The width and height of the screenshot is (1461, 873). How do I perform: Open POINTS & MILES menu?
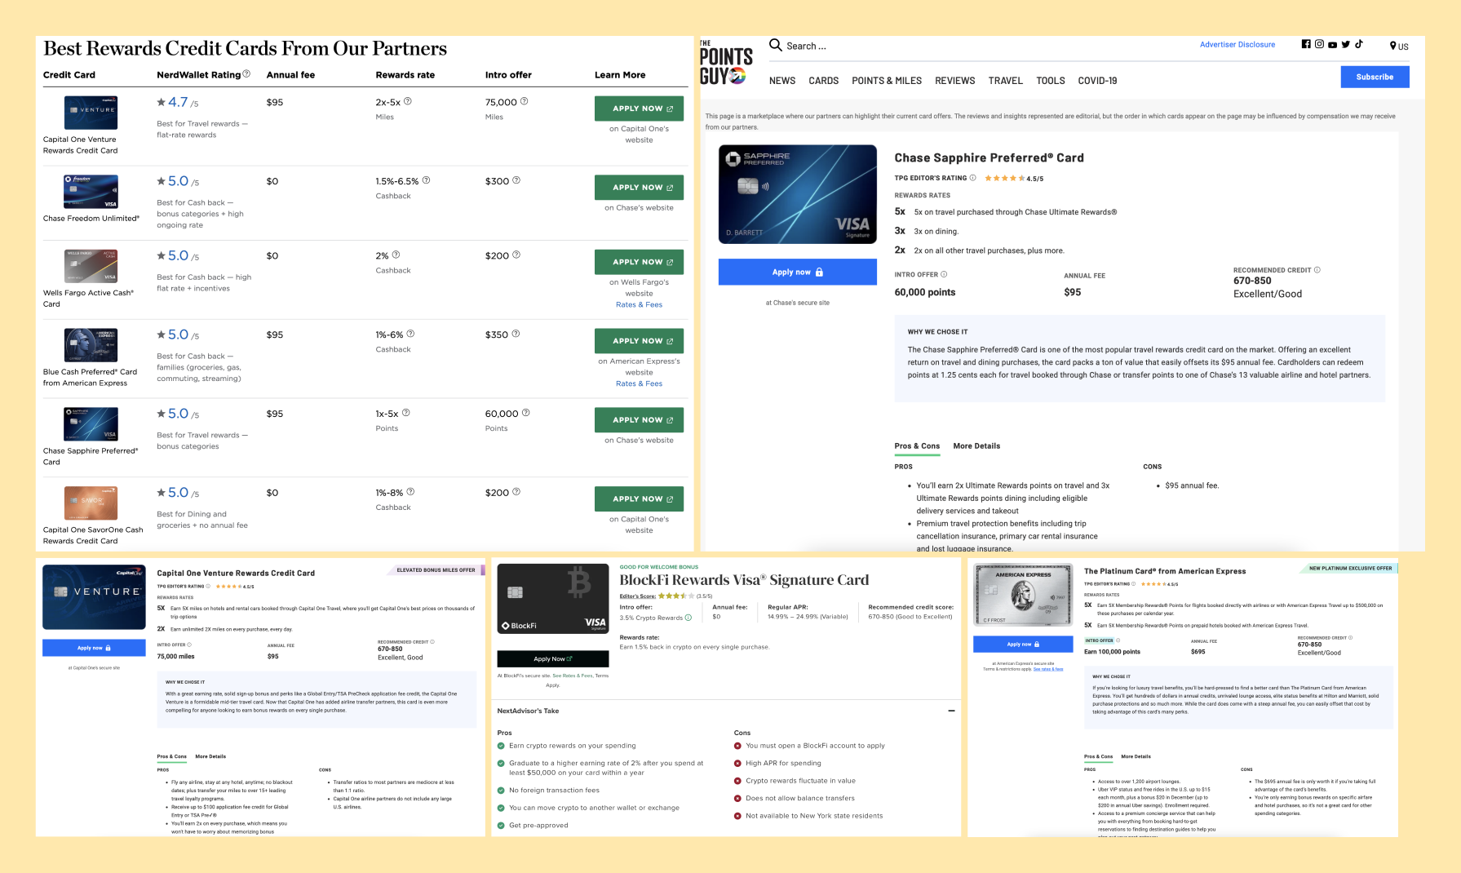click(887, 81)
